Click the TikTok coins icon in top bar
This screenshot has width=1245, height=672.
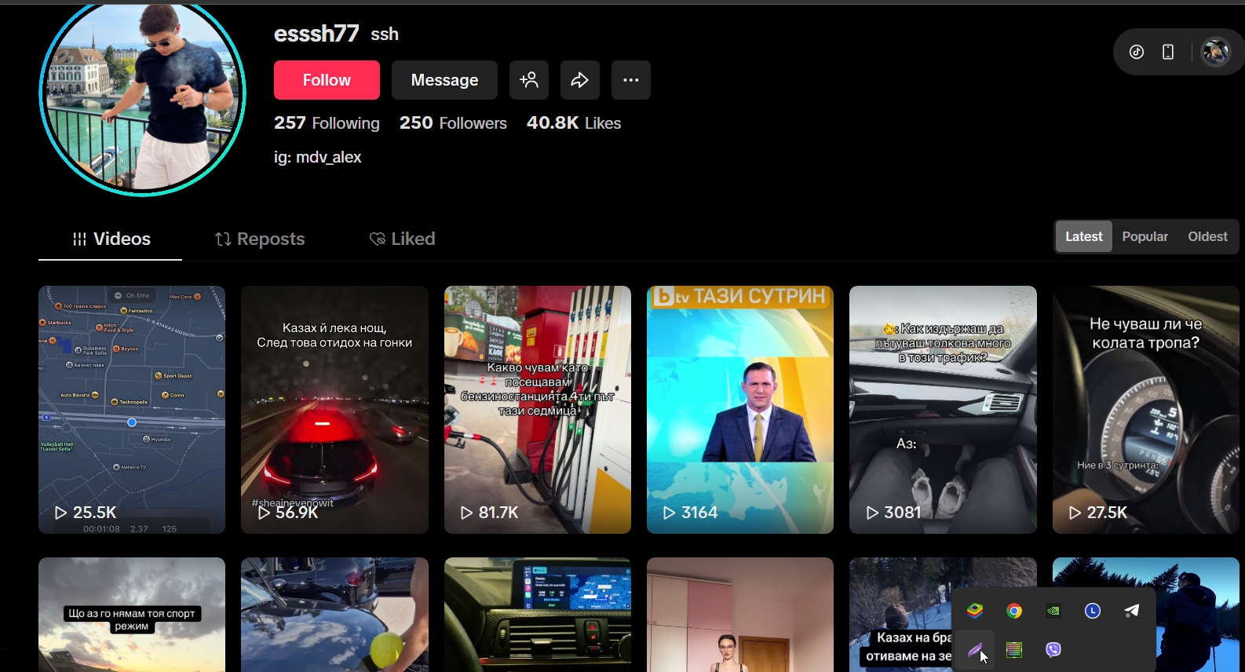point(1136,52)
